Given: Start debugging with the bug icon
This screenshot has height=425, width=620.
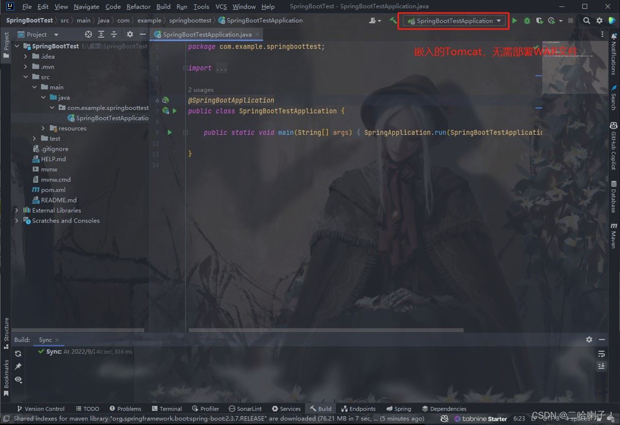Looking at the screenshot, I should point(527,21).
